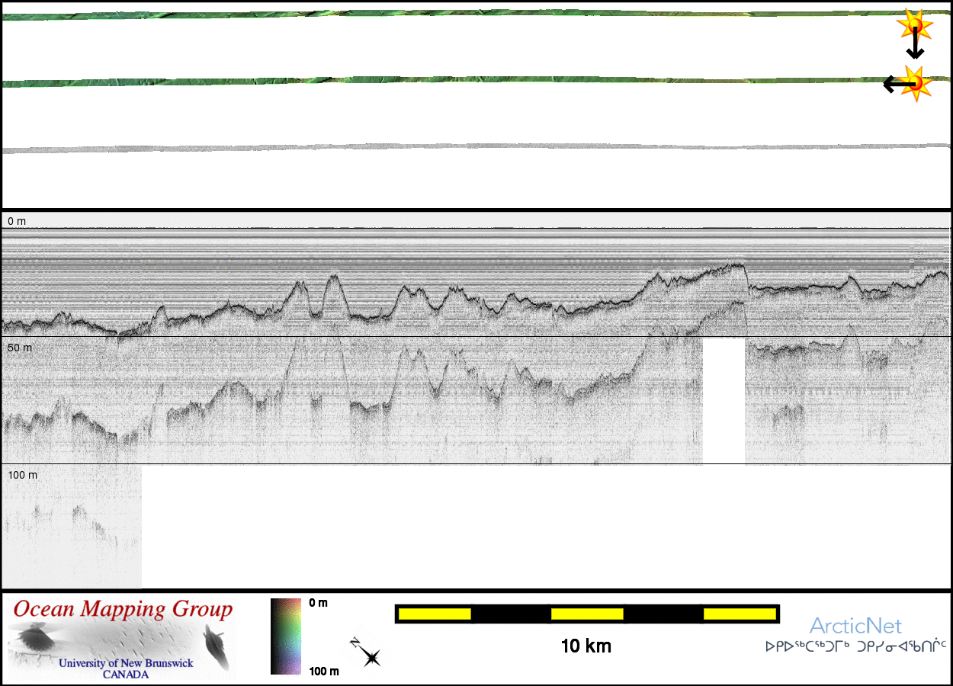Click the '50 m' depth label
The height and width of the screenshot is (686, 953).
point(20,348)
